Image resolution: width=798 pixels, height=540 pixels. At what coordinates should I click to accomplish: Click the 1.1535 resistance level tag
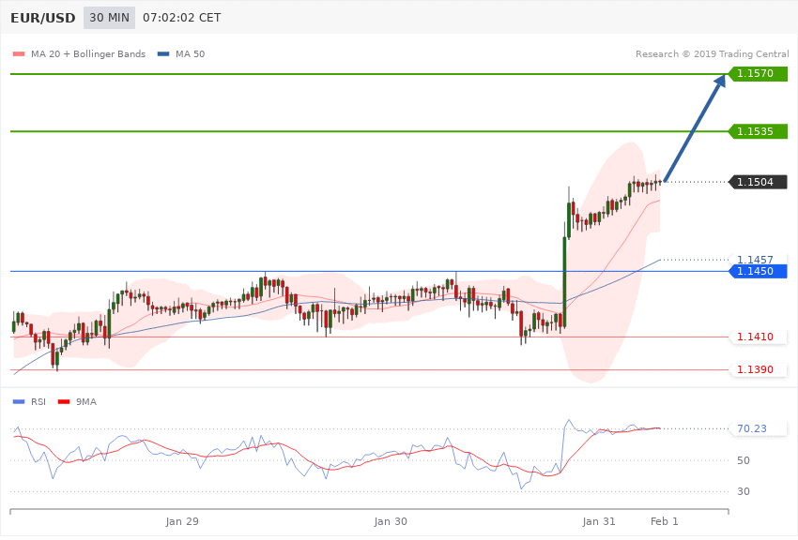click(758, 131)
